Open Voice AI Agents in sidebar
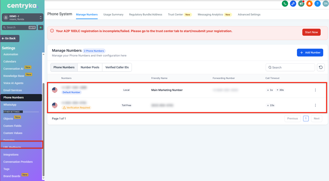Viewport: 329px width, 181px height. pos(14,83)
